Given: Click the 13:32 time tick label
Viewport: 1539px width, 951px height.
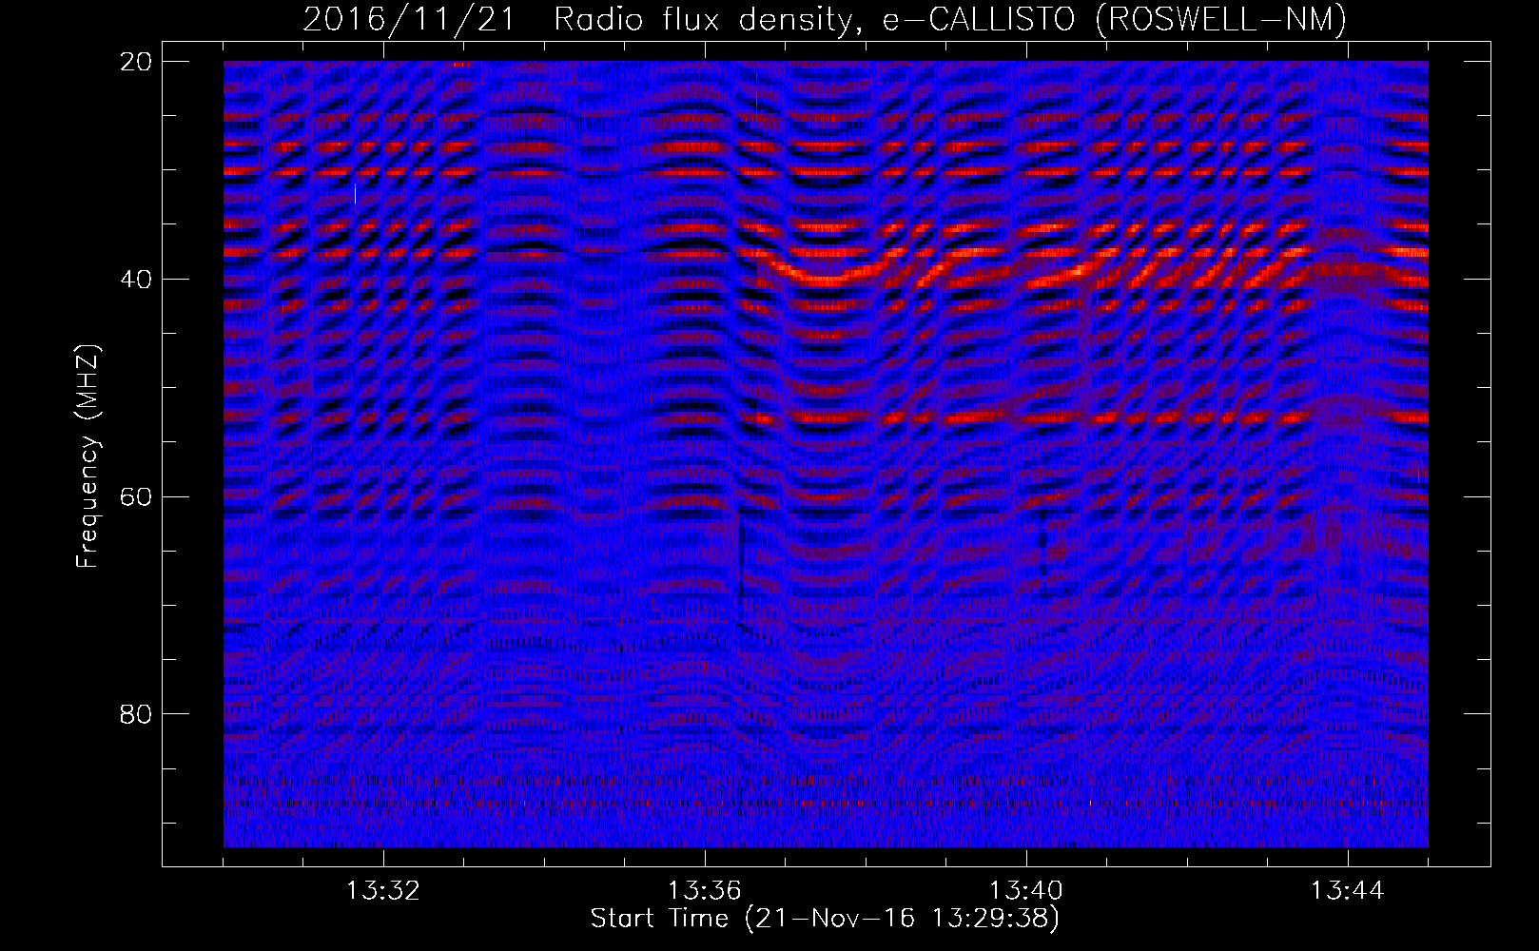Looking at the screenshot, I should point(383,891).
